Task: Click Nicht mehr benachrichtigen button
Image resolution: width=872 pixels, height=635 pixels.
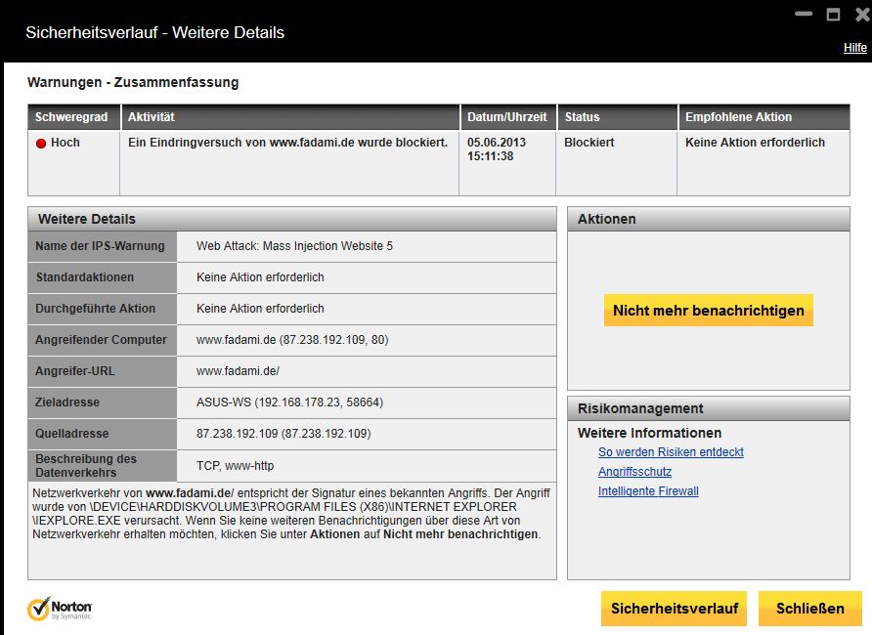Action: coord(709,310)
